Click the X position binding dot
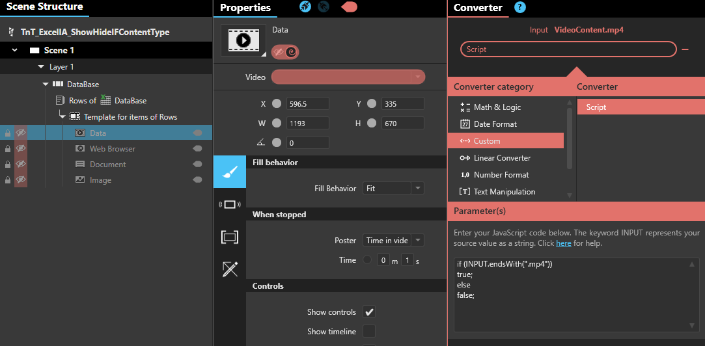Viewport: 705px width, 346px height. [x=277, y=104]
